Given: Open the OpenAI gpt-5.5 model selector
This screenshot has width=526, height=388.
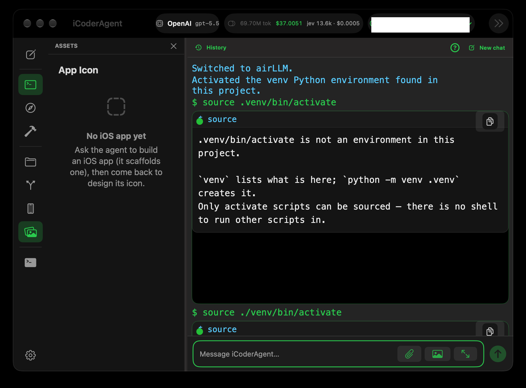Looking at the screenshot, I should pyautogui.click(x=187, y=23).
